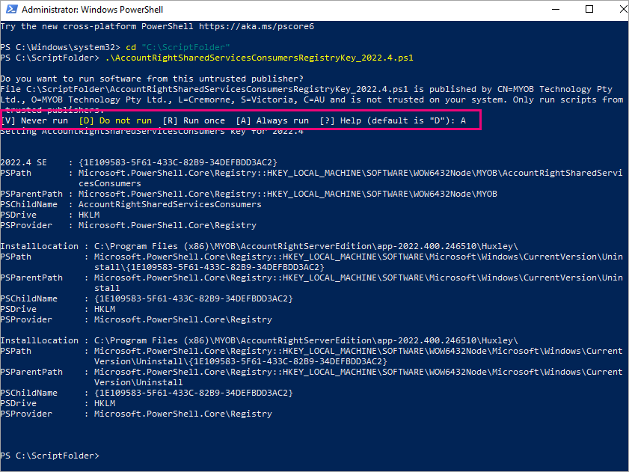This screenshot has height=472, width=629.
Task: Click the scrollbar up arrow
Action: click(x=622, y=27)
